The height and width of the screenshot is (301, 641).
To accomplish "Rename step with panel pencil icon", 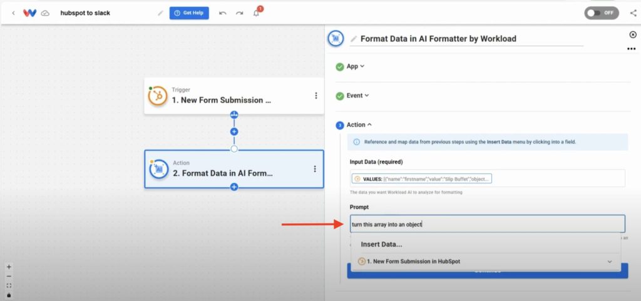I will click(x=354, y=39).
